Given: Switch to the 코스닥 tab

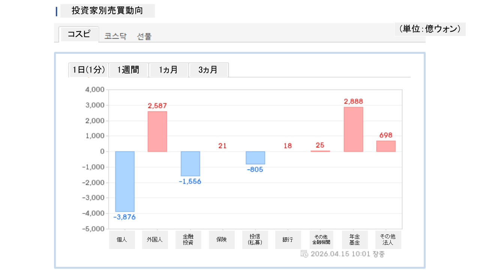Looking at the screenshot, I should (x=115, y=36).
